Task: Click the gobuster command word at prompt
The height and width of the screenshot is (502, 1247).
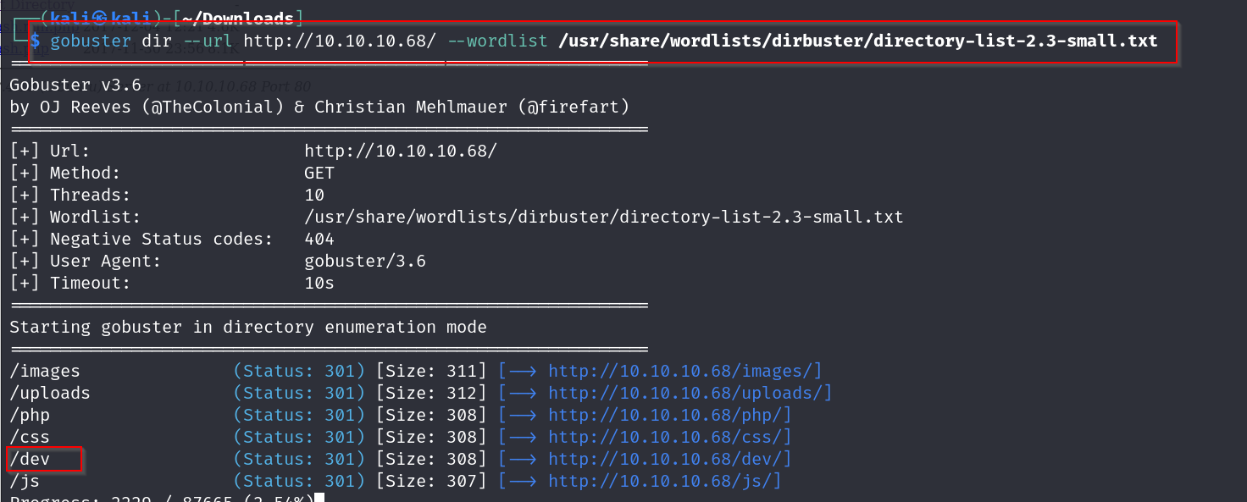Action: coord(91,41)
